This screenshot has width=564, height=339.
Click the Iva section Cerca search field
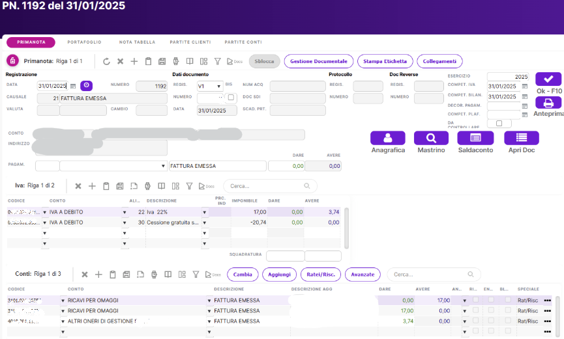pyautogui.click(x=270, y=186)
